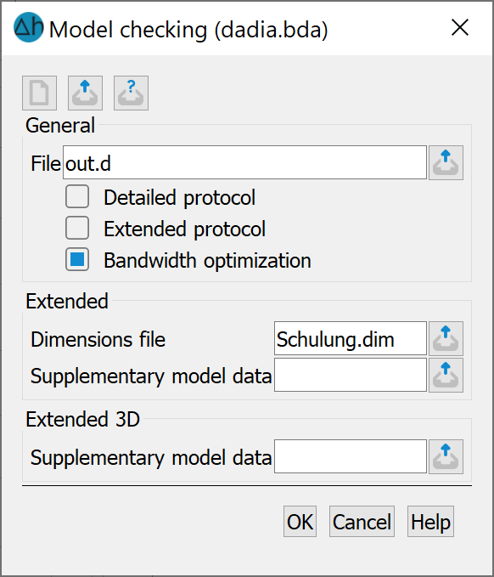Close the Model checking dialog
The width and height of the screenshot is (494, 577).
[x=460, y=27]
